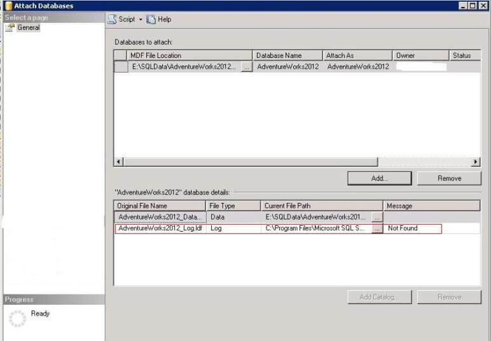Click the General page icon

click(10, 27)
